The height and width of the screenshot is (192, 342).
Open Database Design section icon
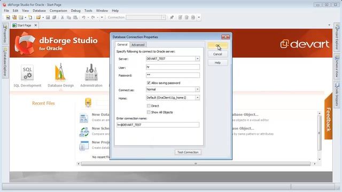click(60, 72)
